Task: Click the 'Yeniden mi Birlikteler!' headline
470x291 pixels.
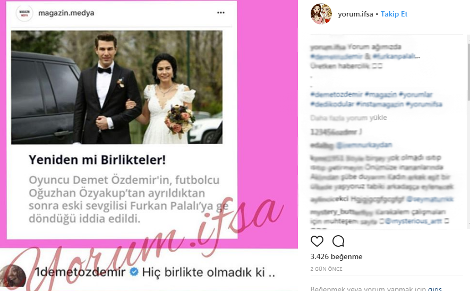Action: (x=97, y=160)
